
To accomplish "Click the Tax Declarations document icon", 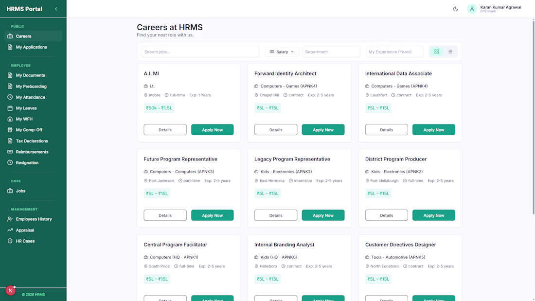I will click(x=10, y=141).
